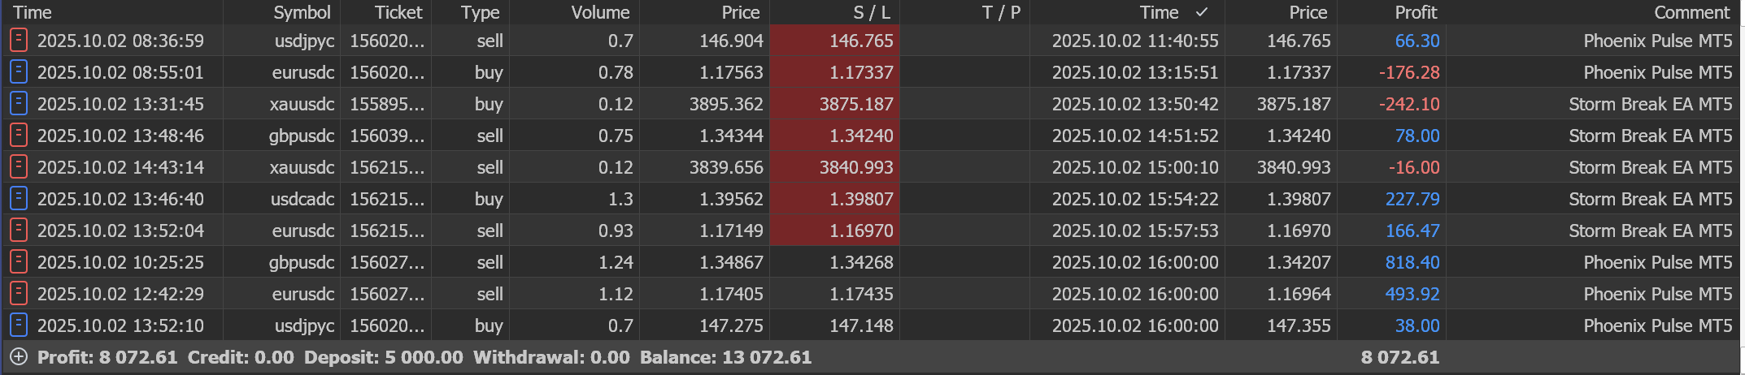Viewport: 1745px width, 375px height.
Task: Select the 818.40 profit value
Action: coord(1412,262)
